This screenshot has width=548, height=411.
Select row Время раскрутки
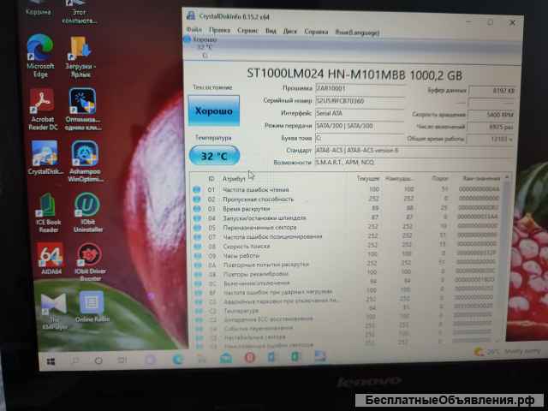point(347,209)
